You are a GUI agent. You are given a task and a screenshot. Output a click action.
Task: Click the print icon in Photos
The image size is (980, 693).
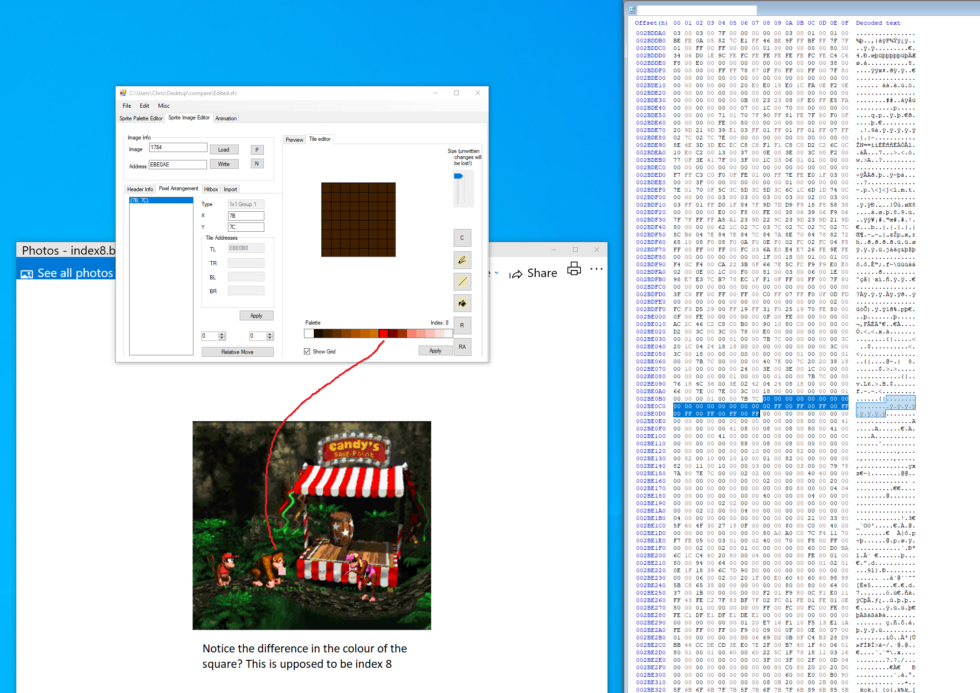pyautogui.click(x=574, y=270)
